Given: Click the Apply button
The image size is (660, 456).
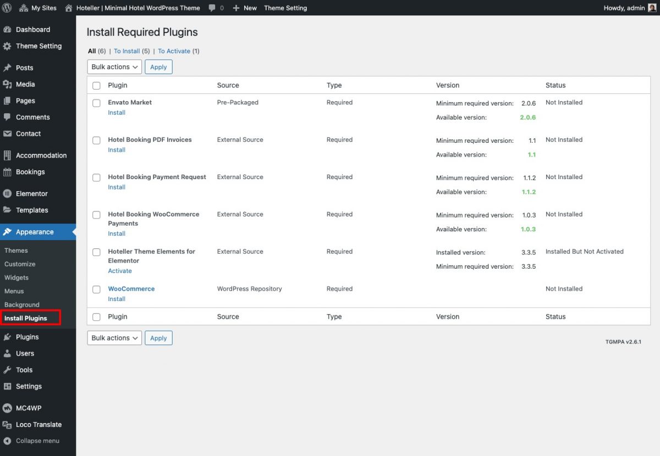Looking at the screenshot, I should pos(158,66).
